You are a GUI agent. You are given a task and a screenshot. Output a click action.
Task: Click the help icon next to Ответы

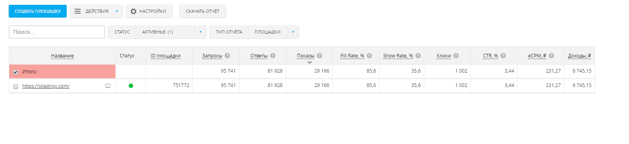tap(273, 56)
